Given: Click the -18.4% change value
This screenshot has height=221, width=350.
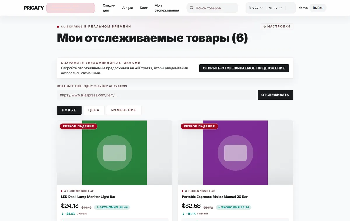Looking at the screenshot, I should [191, 213].
